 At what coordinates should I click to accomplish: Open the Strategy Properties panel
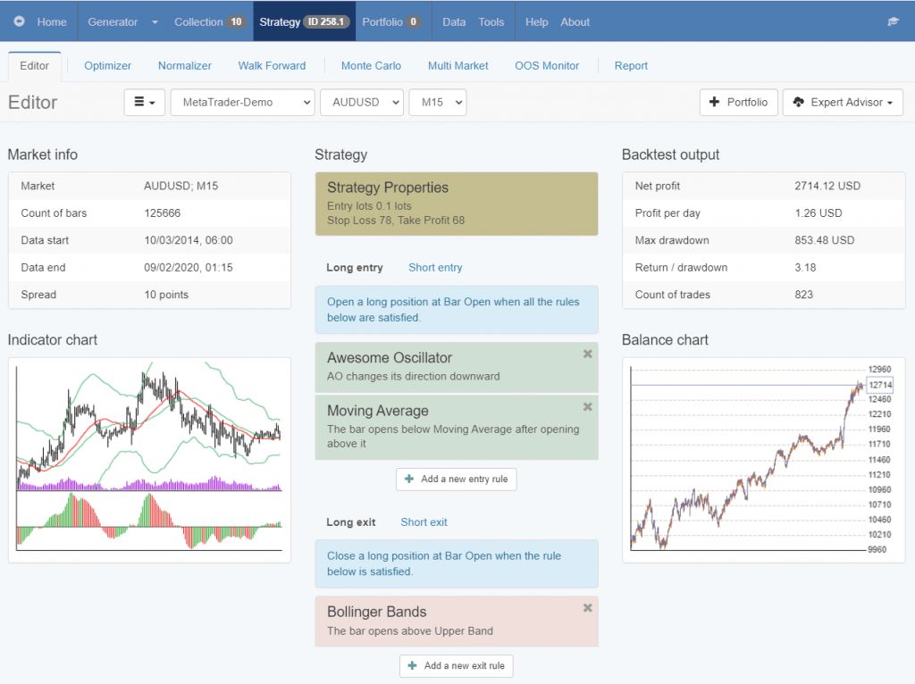click(456, 204)
